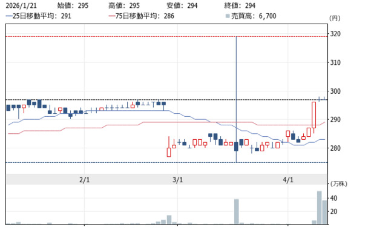The image size is (374, 230).
Task: Click the (万株) volume unit label
Action: (x=338, y=184)
